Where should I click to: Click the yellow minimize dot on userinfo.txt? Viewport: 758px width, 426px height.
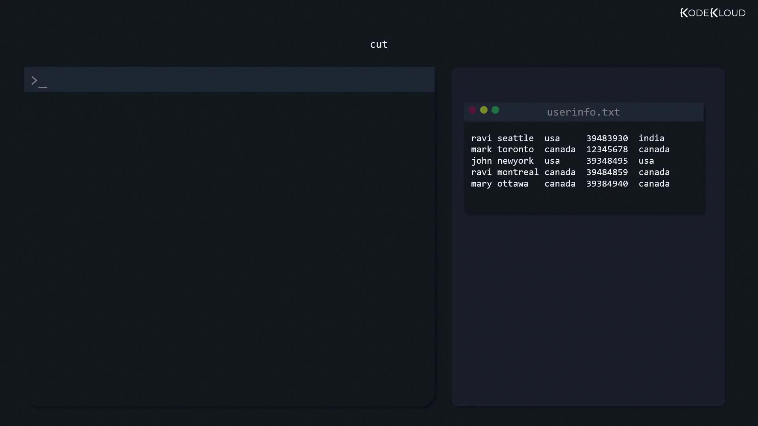point(484,110)
